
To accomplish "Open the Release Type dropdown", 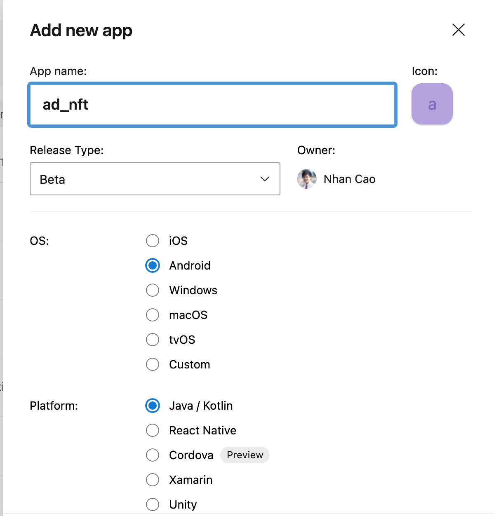I will 155,179.
